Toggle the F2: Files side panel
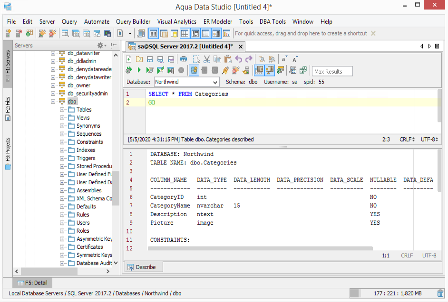This screenshot has height=302, width=448. (x=8, y=109)
